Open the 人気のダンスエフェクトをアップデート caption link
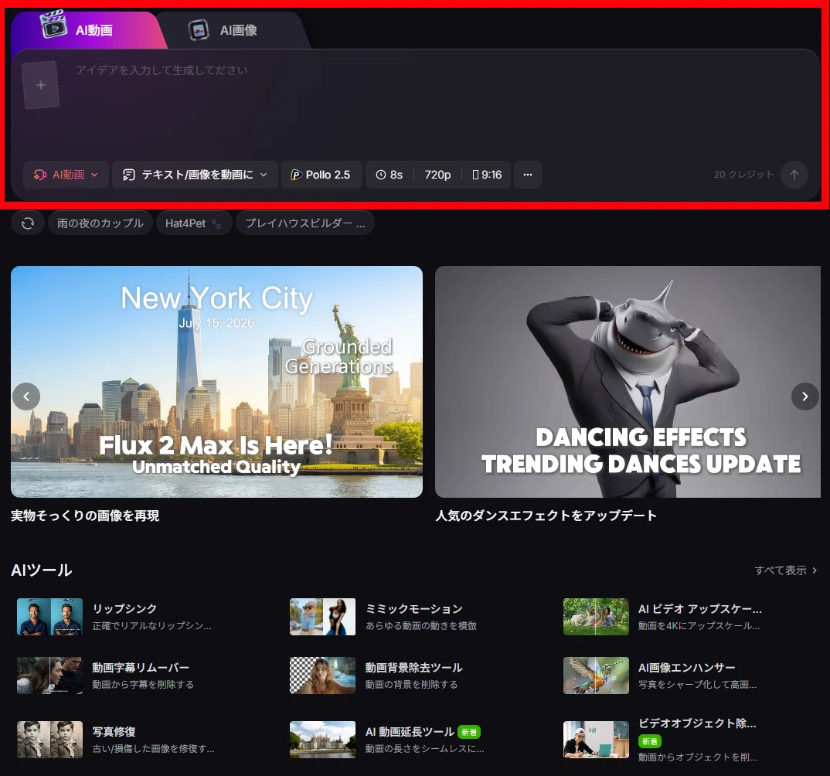830x776 pixels. 546,516
